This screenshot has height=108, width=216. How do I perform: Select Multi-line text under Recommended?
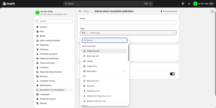(104, 56)
